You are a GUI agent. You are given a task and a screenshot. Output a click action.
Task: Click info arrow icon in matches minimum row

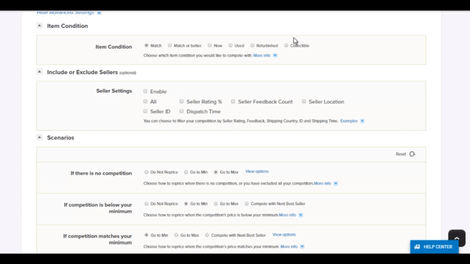[x=302, y=247]
